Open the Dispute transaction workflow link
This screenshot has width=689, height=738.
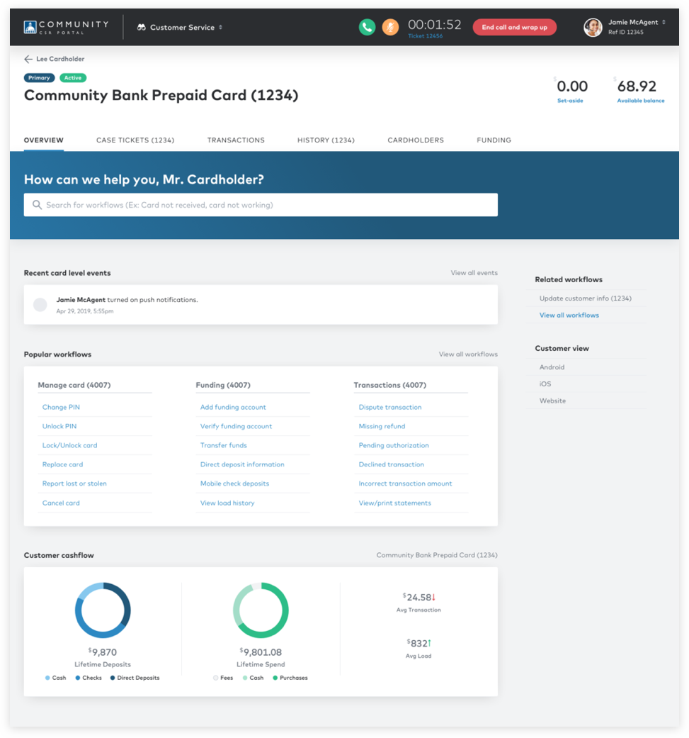pos(390,408)
